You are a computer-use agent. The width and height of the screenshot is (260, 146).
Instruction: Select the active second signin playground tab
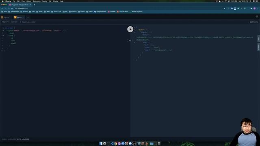pyautogui.click(x=19, y=17)
